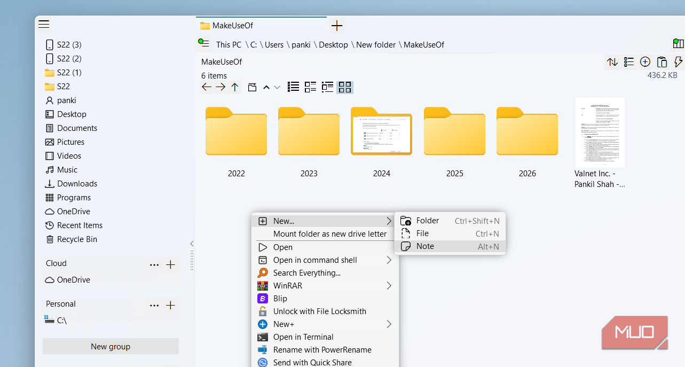This screenshot has width=685, height=367.
Task: Toggle the dual pane layout icon
Action: pos(678,44)
